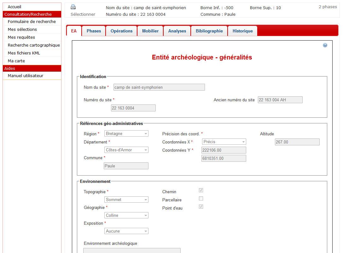Expand the Département dropdown

coord(126,150)
